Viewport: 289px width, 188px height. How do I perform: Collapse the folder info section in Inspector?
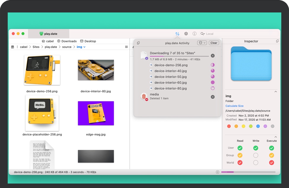[x=276, y=92]
